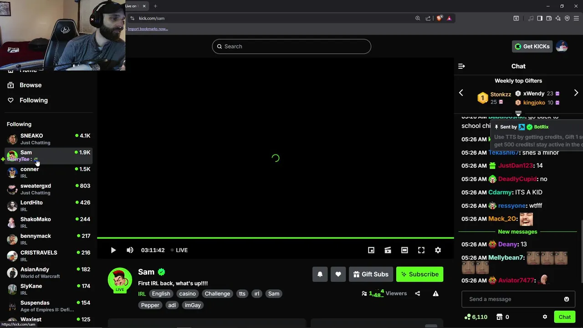Click username JustDan123 in chat
The width and height of the screenshot is (583, 328).
coord(516,165)
